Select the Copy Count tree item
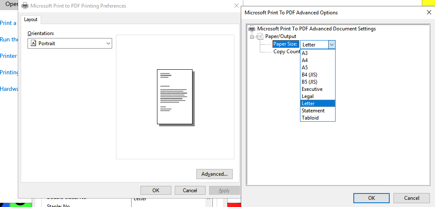 point(286,52)
